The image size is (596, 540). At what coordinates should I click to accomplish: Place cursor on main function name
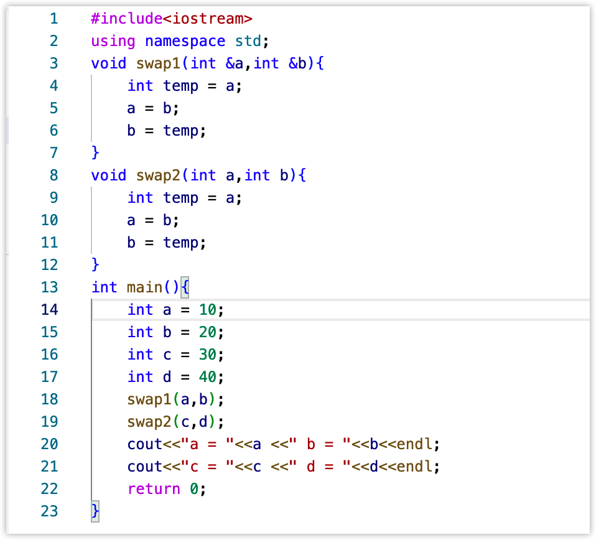(144, 287)
